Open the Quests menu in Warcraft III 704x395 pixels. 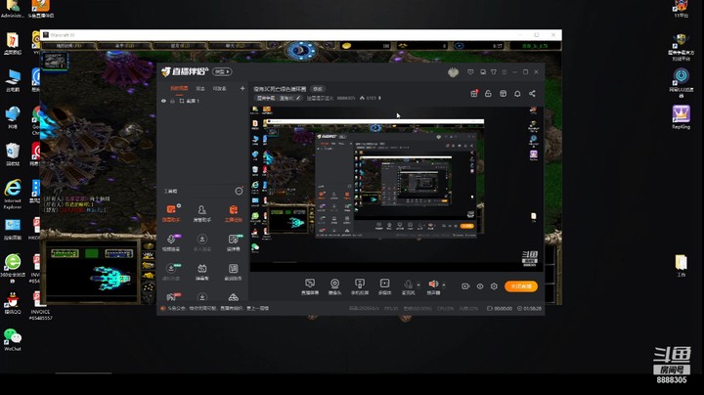coord(67,46)
